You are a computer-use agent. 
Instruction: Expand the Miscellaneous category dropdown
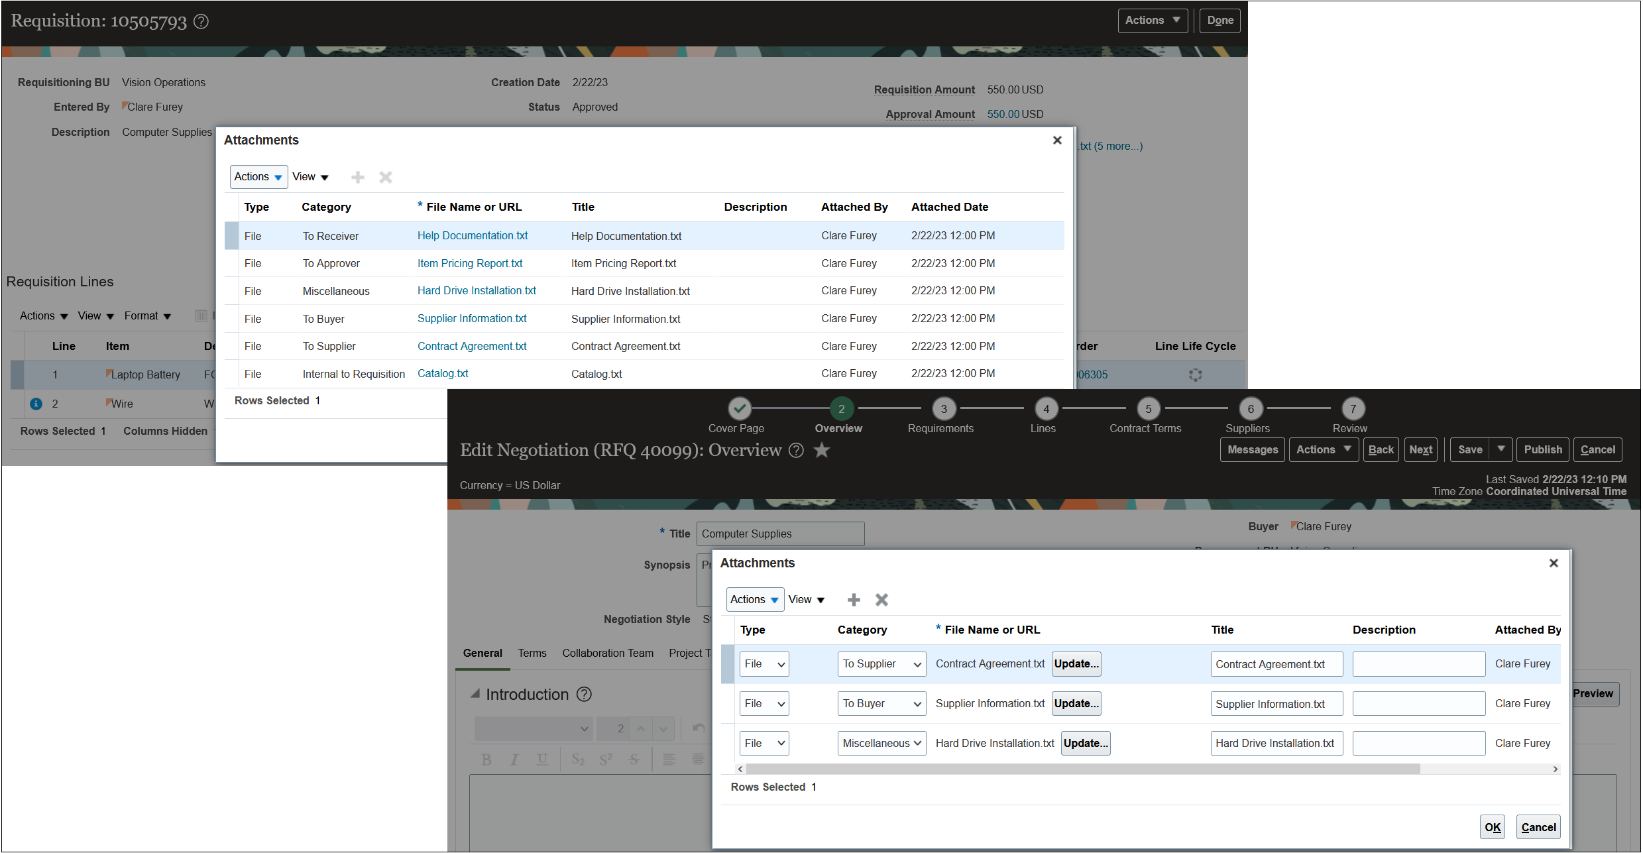881,744
